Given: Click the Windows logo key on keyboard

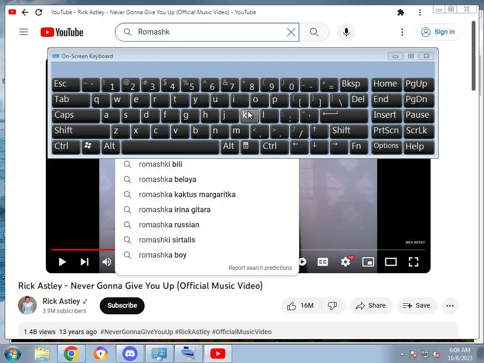Looking at the screenshot, I should [x=90, y=147].
